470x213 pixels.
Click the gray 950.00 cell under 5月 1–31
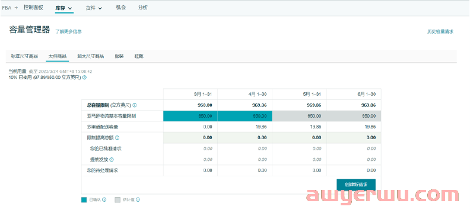coord(300,116)
